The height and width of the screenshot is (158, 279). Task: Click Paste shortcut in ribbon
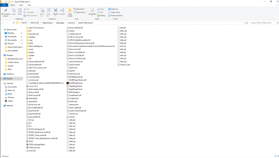(x=30, y=16)
